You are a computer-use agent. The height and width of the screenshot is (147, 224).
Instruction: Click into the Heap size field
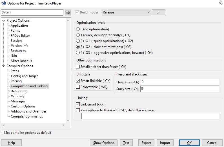(x=180, y=82)
